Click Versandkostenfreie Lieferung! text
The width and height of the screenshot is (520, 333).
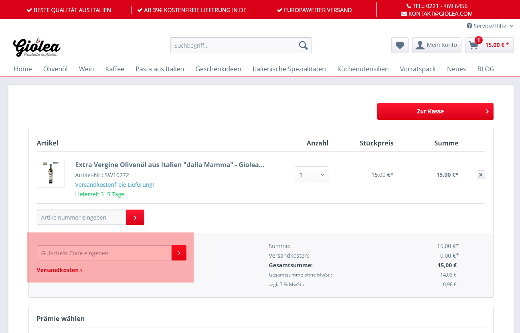pyautogui.click(x=115, y=185)
